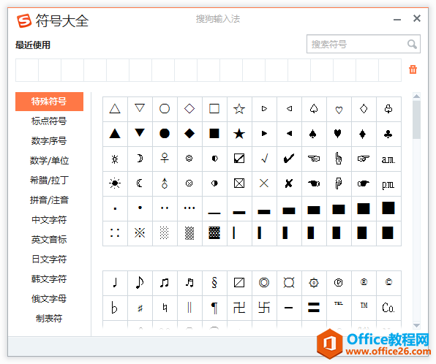Viewport: 436px width, 364px height.
Task: Insert the hollow triangle symbol
Action: point(115,109)
